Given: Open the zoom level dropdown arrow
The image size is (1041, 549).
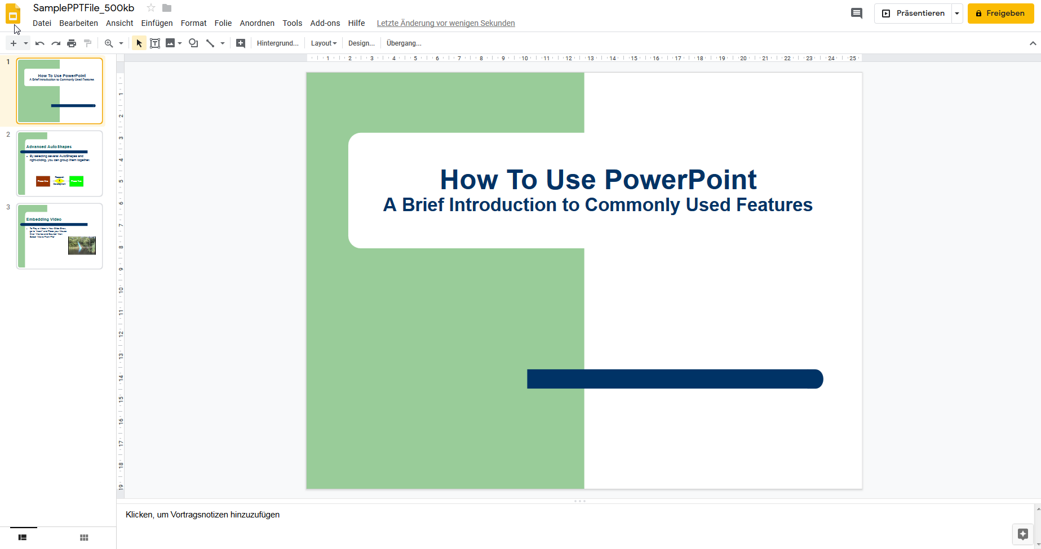Looking at the screenshot, I should pyautogui.click(x=121, y=43).
